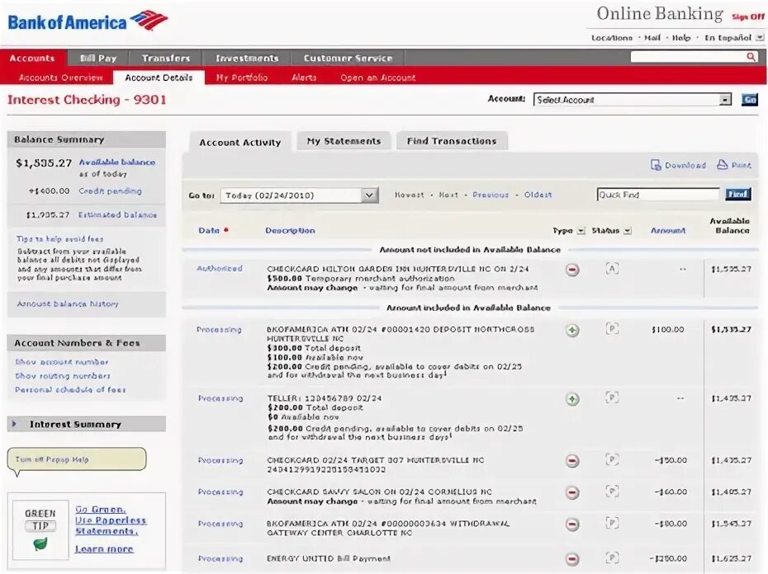768x574 pixels.
Task: Switch to the Find Transactions tab
Action: click(x=452, y=141)
